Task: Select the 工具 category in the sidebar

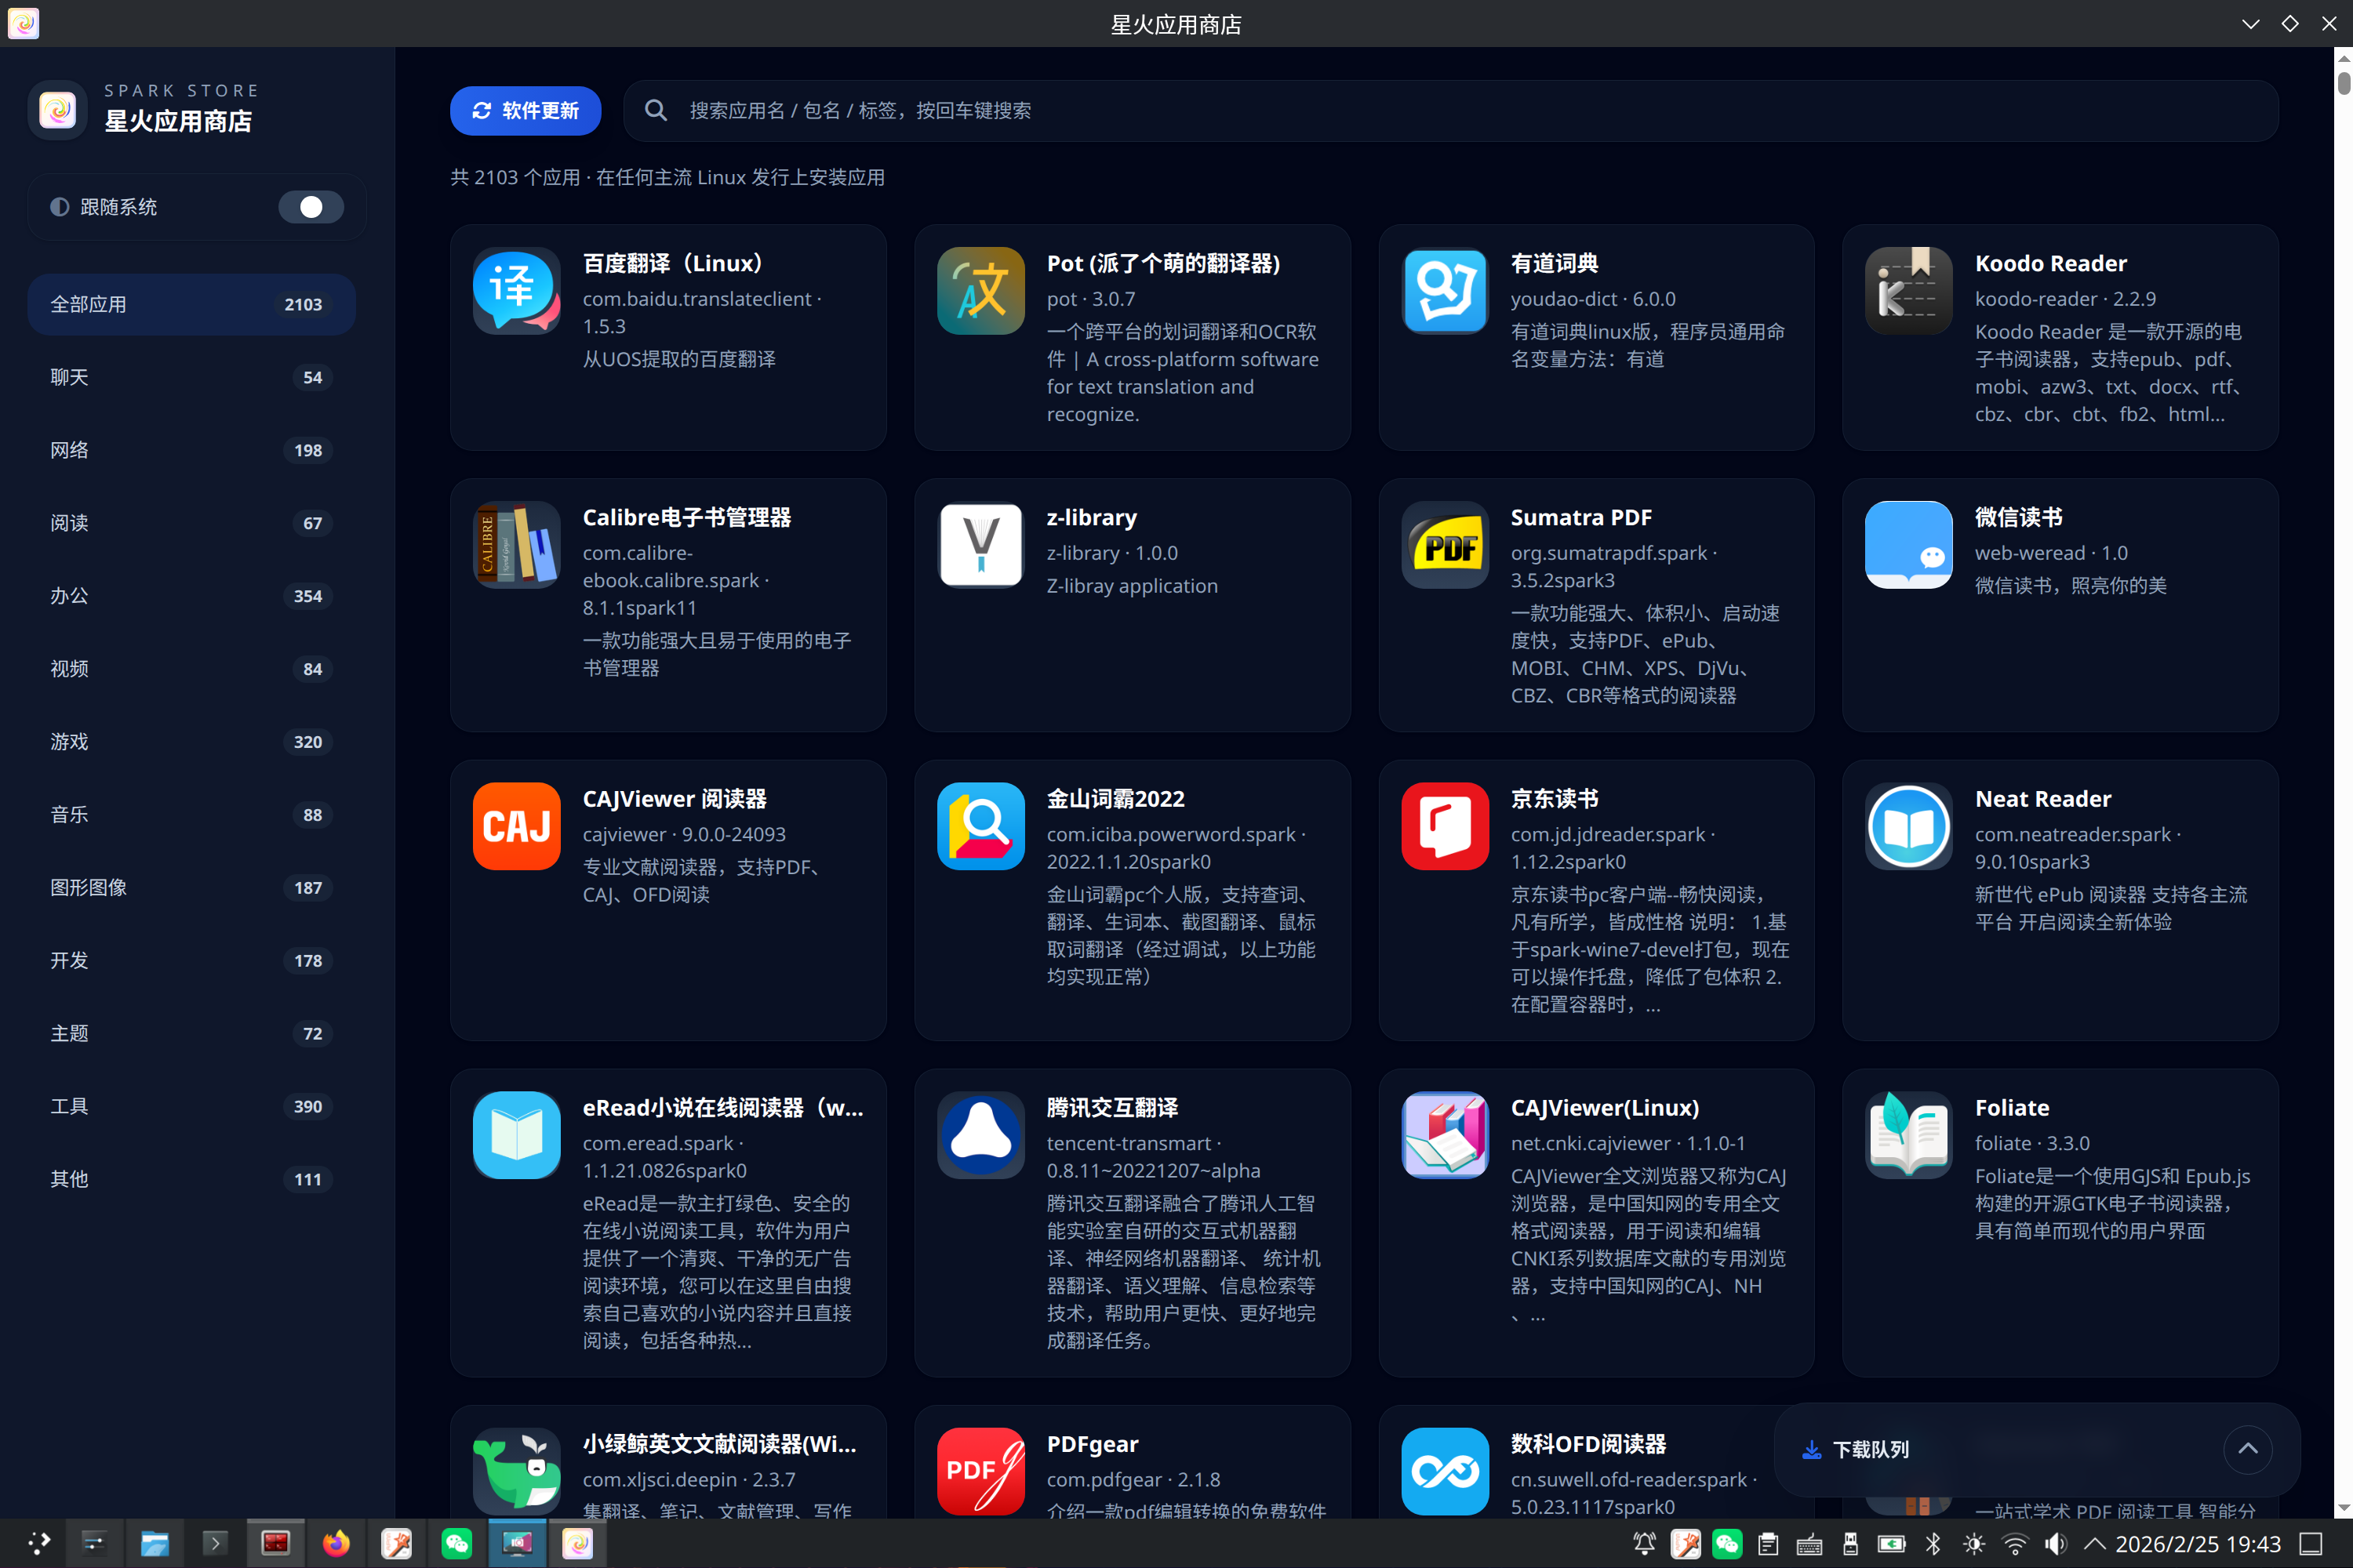Action: pos(190,1106)
